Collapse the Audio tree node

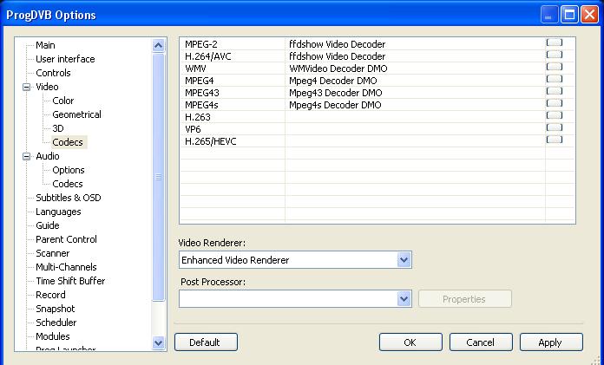(x=27, y=156)
